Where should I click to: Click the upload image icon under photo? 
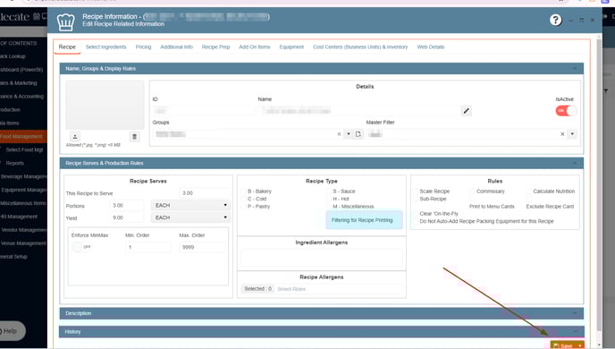75,137
